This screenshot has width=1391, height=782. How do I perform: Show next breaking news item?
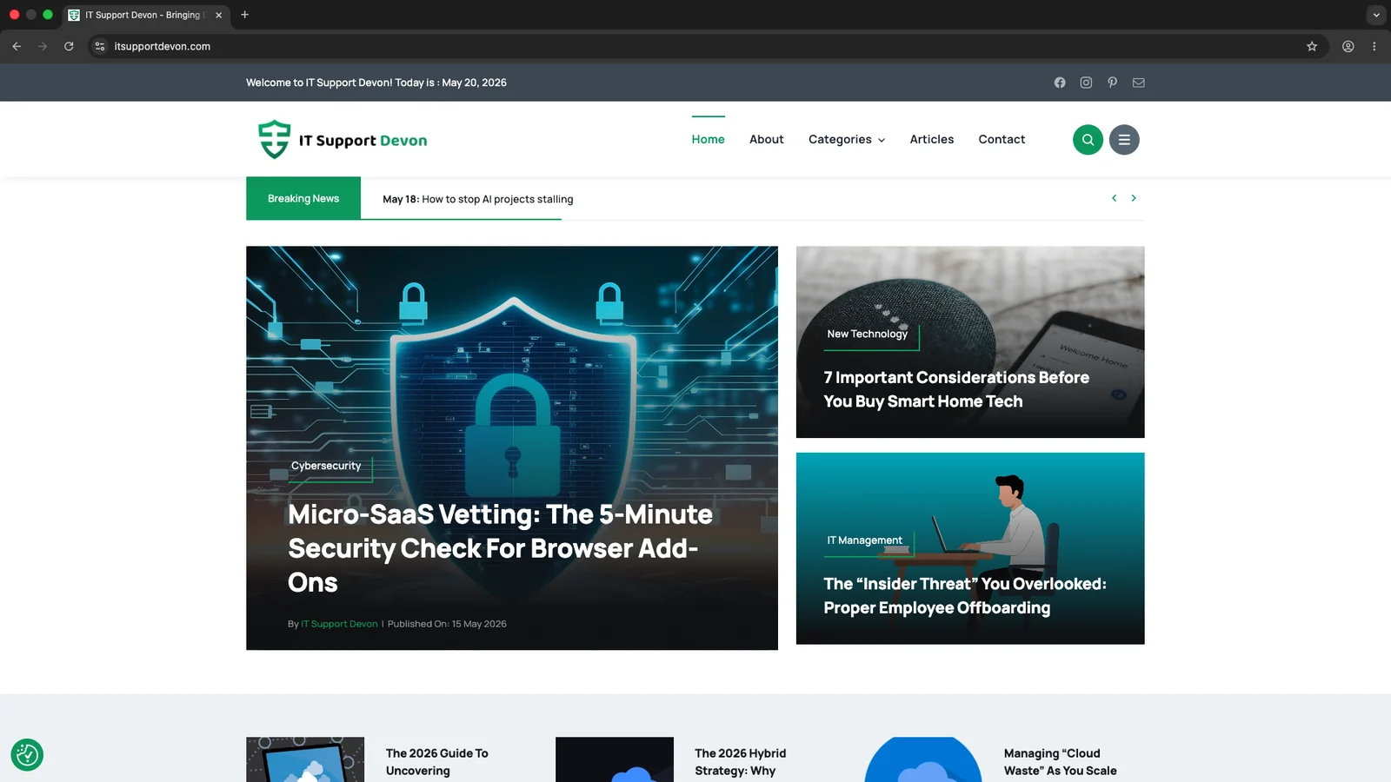tap(1134, 198)
